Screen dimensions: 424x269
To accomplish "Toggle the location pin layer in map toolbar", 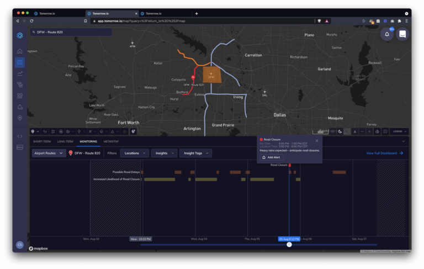I will 33,131.
